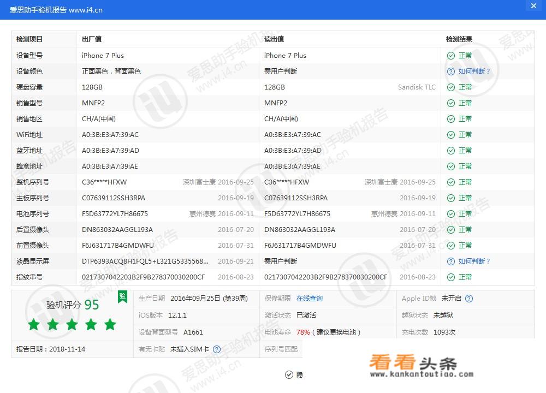Click the first green rating star
Viewport: 546px width, 393px height.
click(34, 324)
